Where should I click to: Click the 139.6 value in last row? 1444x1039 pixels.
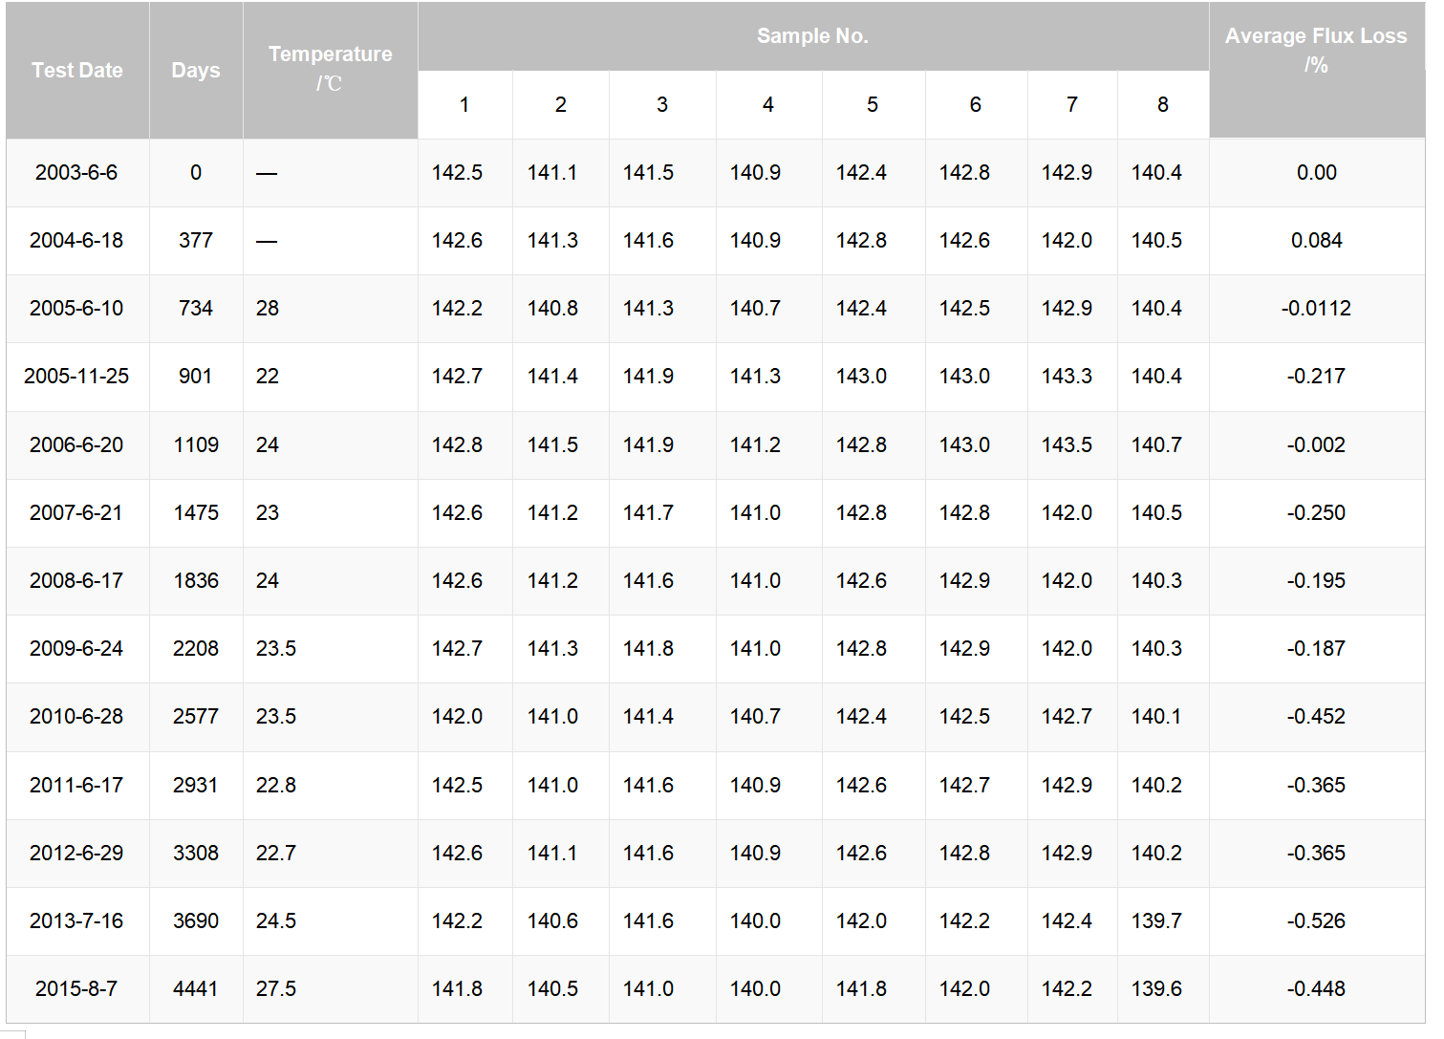point(1157,989)
